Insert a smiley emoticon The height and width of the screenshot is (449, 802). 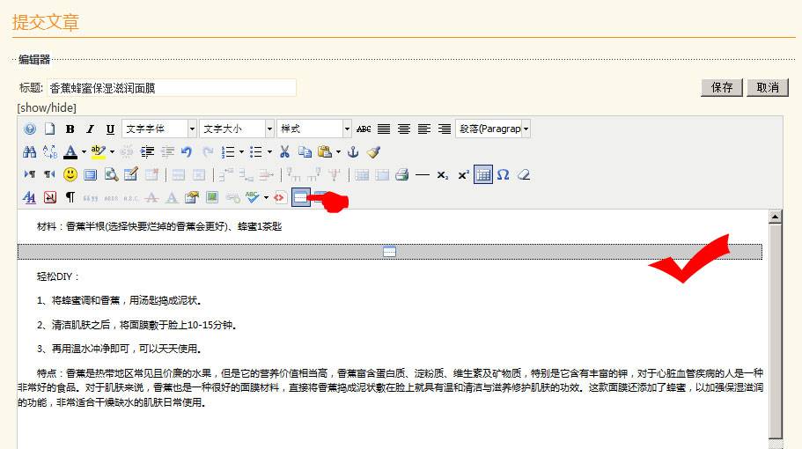click(70, 175)
